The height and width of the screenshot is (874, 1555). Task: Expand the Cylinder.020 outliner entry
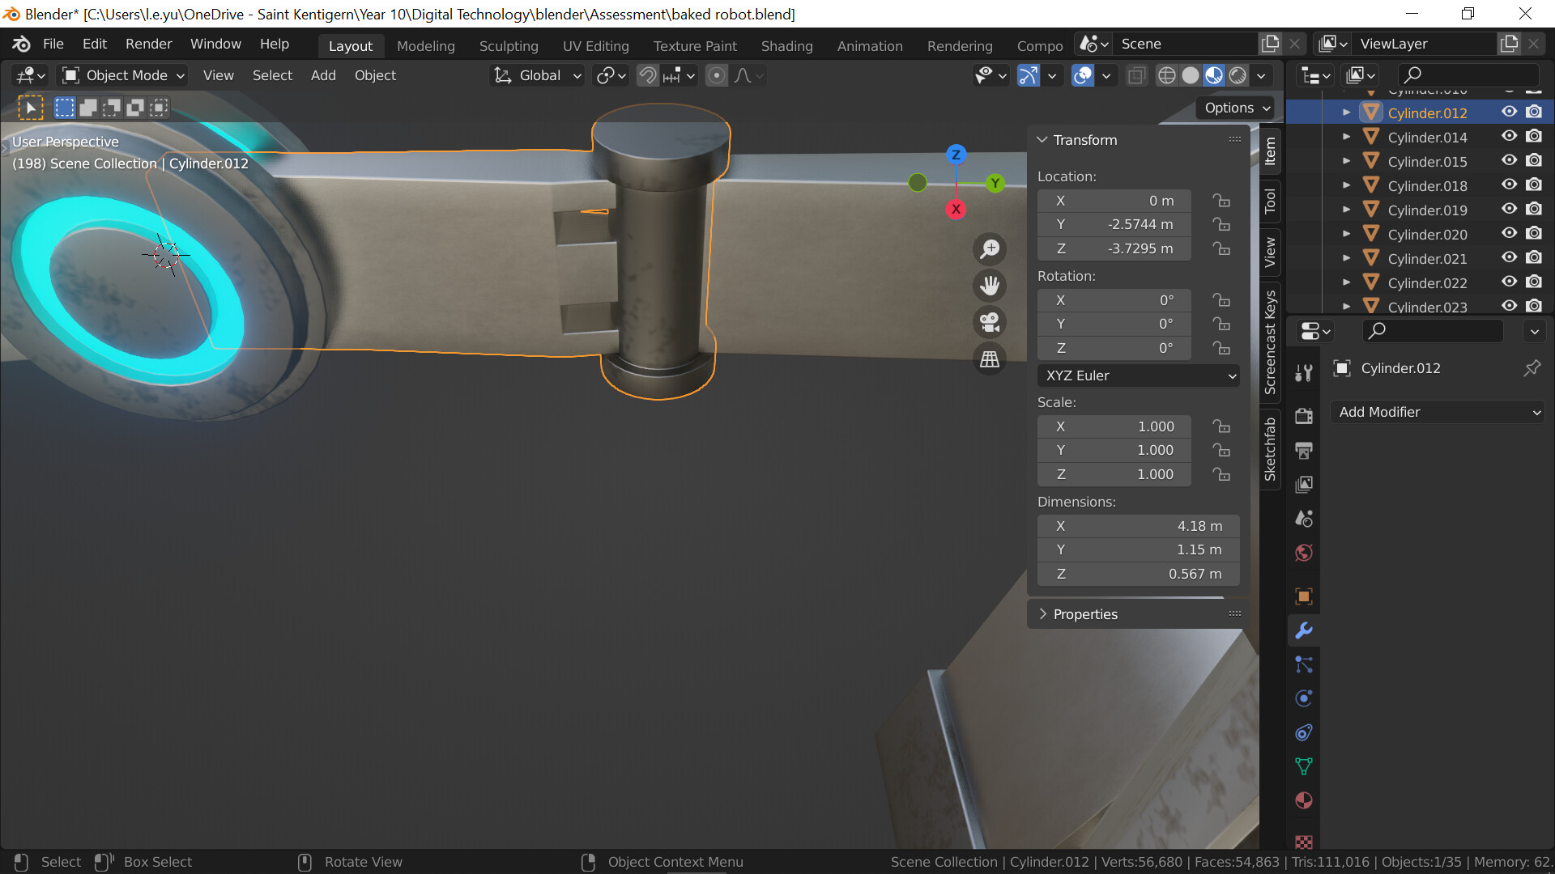click(1347, 234)
